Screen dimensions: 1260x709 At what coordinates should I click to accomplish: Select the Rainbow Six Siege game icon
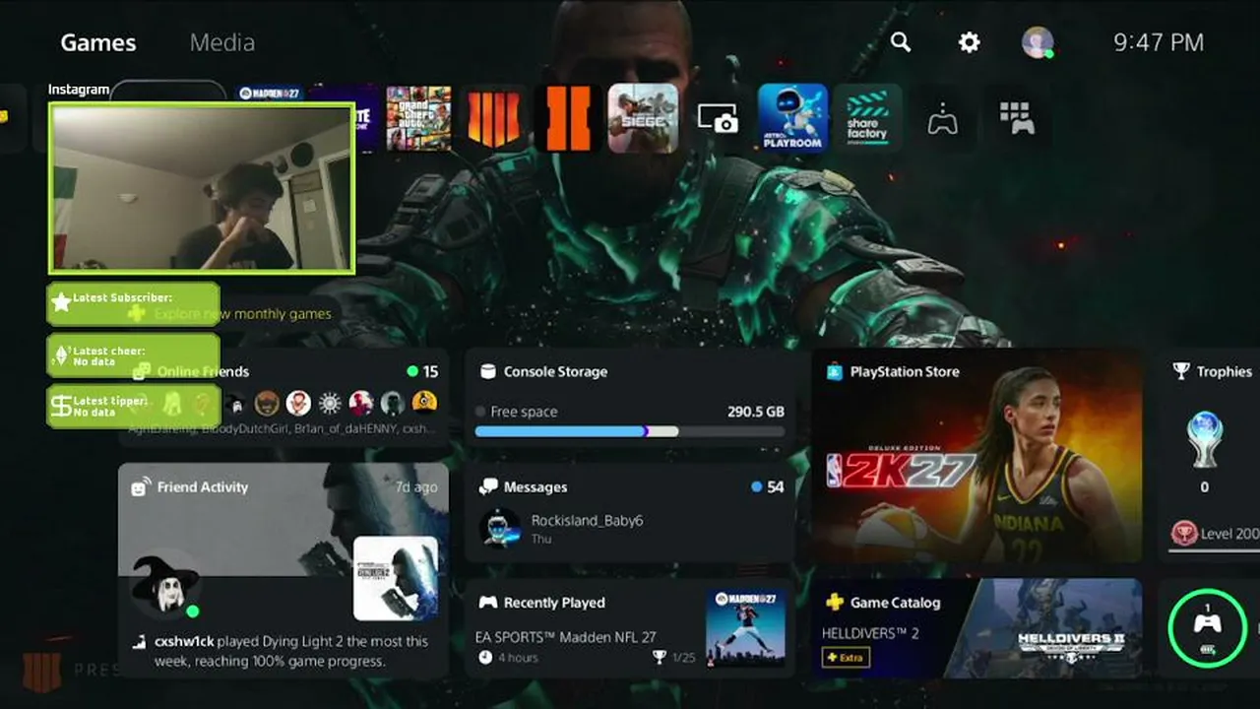click(x=643, y=118)
